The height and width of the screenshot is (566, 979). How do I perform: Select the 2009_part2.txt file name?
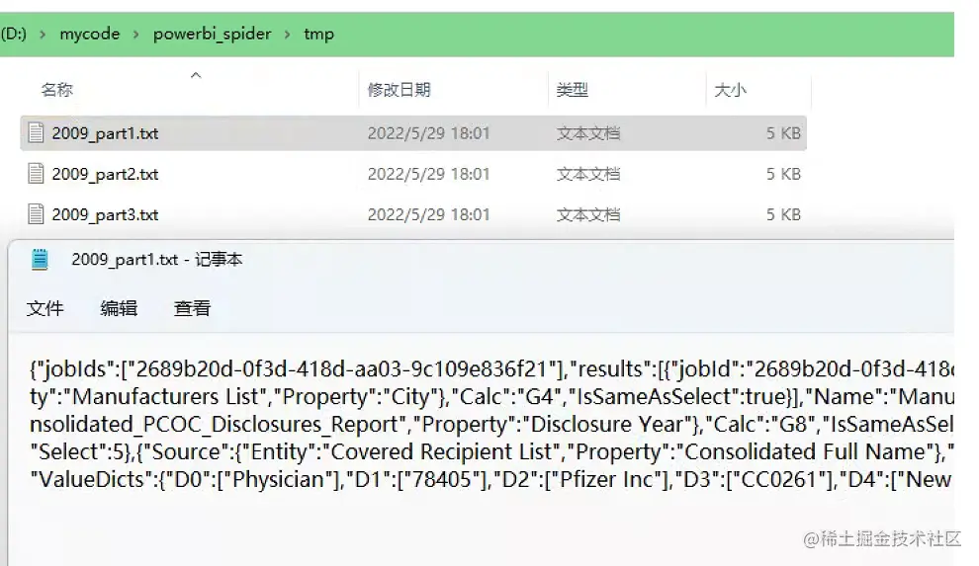coord(105,174)
